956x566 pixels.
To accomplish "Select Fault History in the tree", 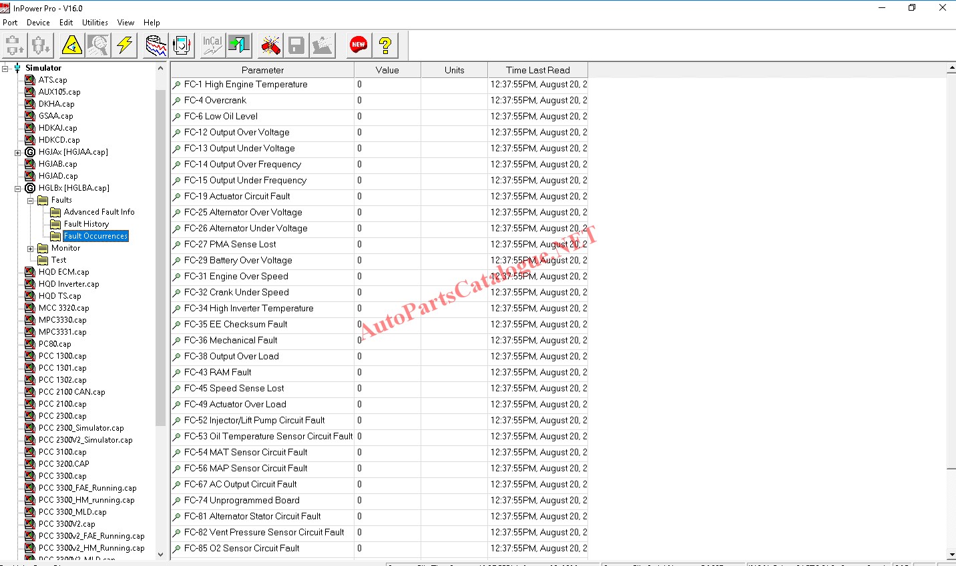I will [x=86, y=224].
